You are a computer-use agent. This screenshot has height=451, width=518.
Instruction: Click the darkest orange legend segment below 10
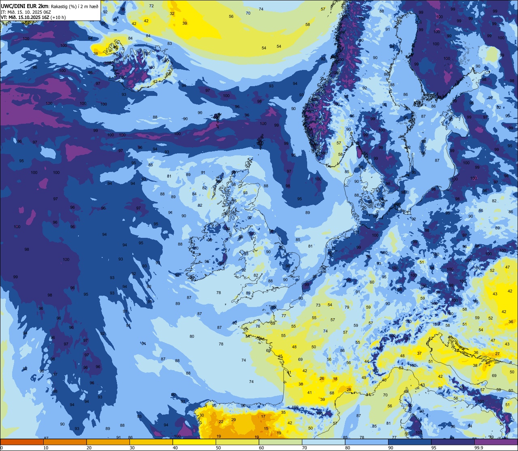[x=22, y=442]
